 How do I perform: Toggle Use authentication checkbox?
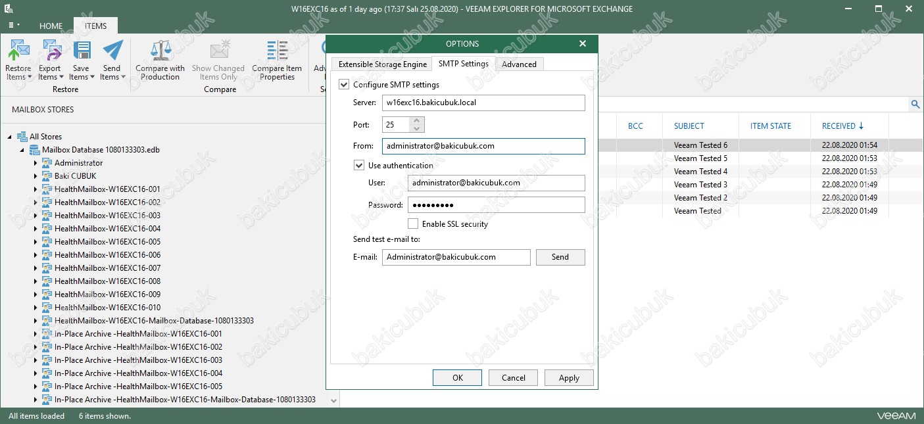(359, 166)
